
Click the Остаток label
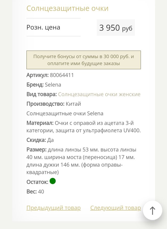37,182
